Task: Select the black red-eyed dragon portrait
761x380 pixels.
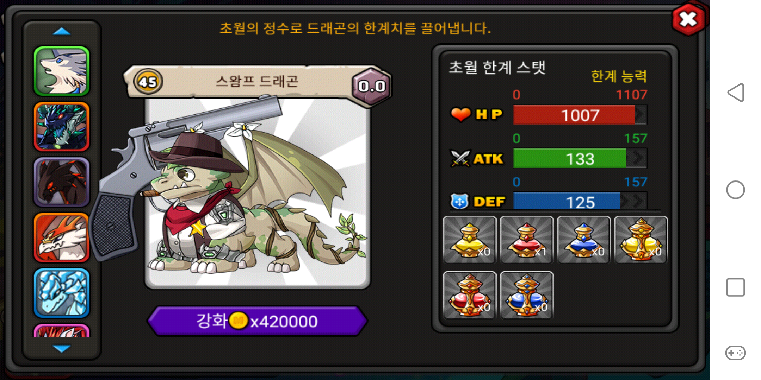Action: [62, 182]
